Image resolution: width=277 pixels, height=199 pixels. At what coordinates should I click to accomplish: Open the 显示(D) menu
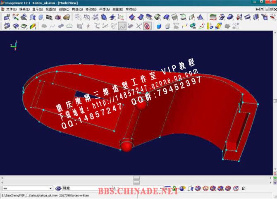click(38, 9)
